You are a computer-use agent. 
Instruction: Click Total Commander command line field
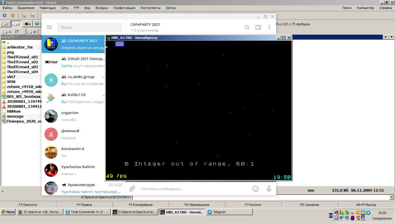(261, 197)
